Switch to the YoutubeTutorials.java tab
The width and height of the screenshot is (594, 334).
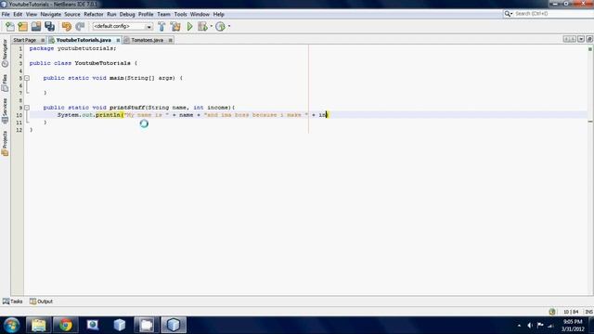click(x=84, y=40)
